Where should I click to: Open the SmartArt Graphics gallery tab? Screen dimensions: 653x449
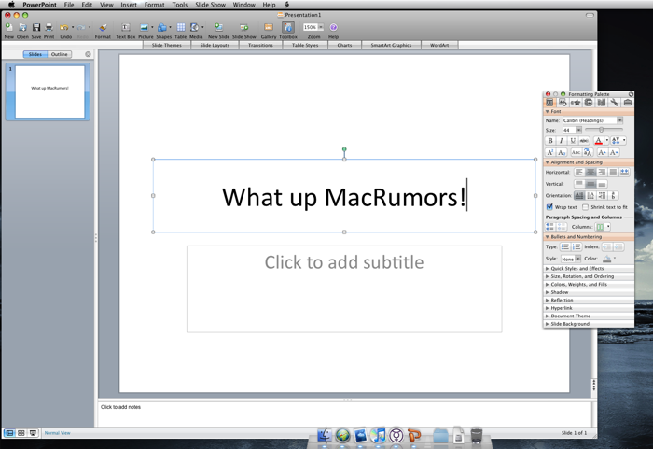(391, 45)
